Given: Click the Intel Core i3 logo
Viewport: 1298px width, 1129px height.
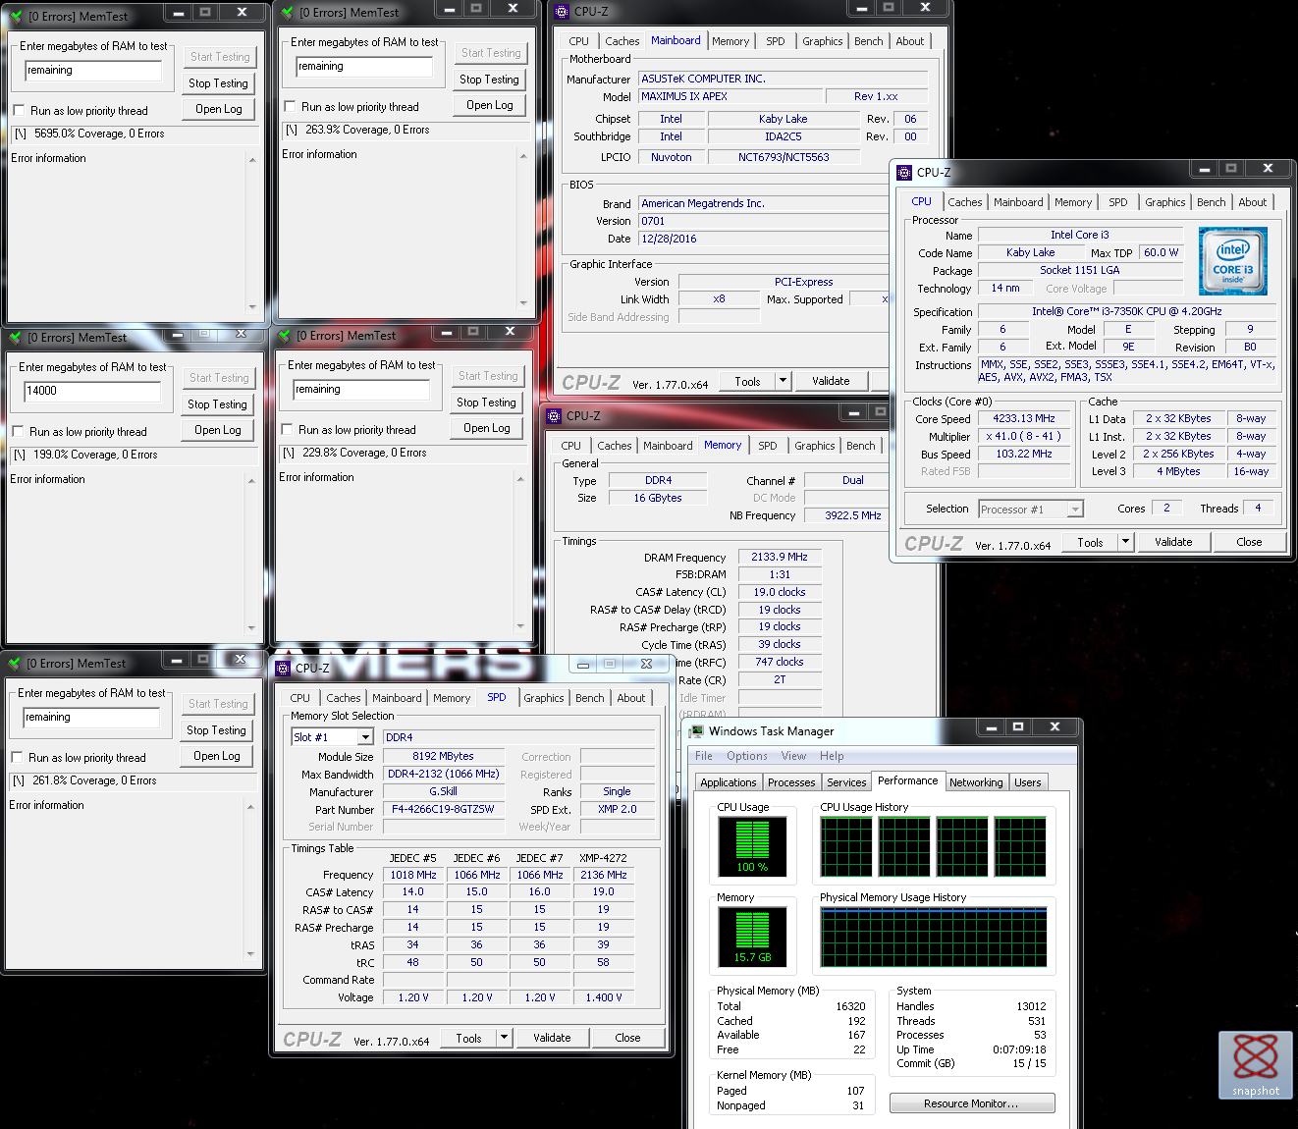Looking at the screenshot, I should click(1233, 261).
